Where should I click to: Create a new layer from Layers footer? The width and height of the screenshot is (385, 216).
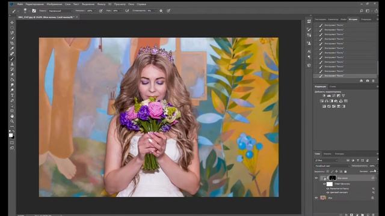tap(368, 215)
